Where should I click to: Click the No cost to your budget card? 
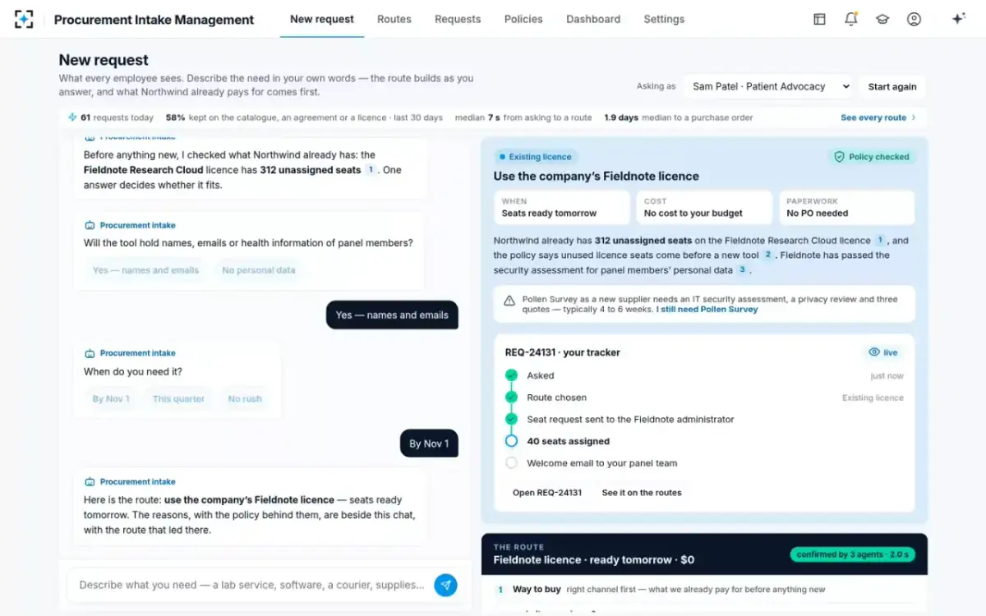coord(704,208)
